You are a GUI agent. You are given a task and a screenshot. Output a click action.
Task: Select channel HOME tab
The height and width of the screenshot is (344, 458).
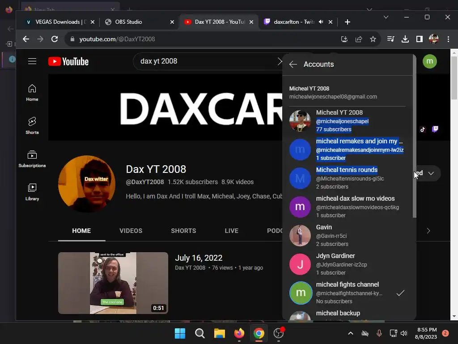[x=81, y=231]
